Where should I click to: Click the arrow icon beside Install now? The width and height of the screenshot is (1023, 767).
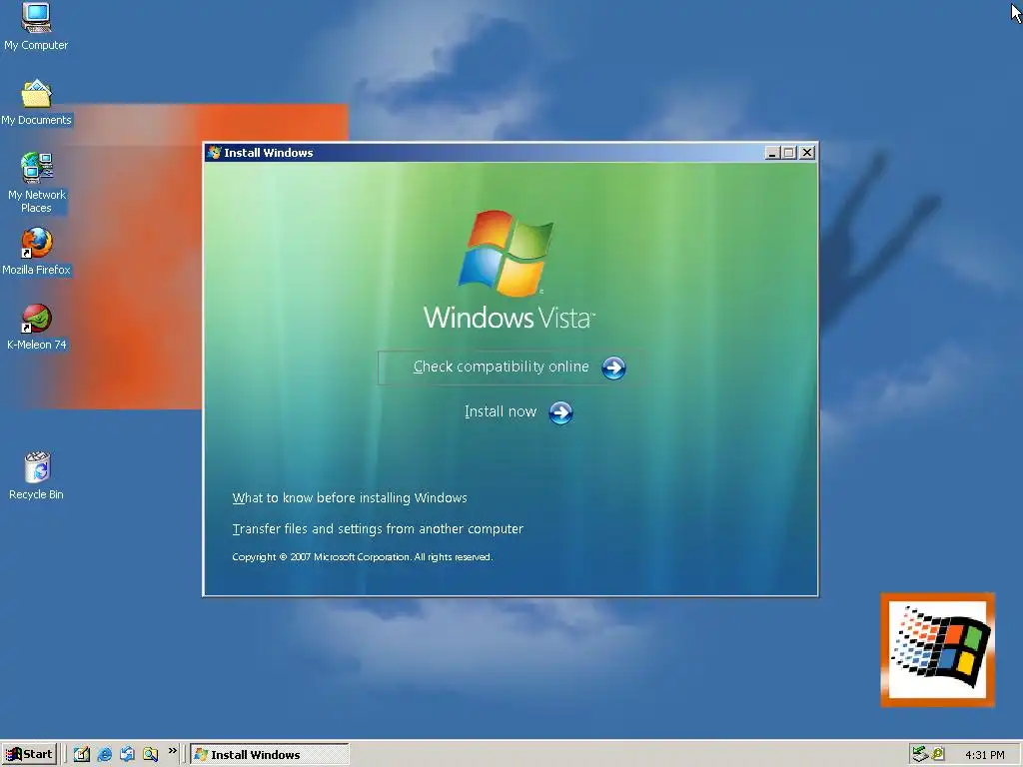coord(560,412)
